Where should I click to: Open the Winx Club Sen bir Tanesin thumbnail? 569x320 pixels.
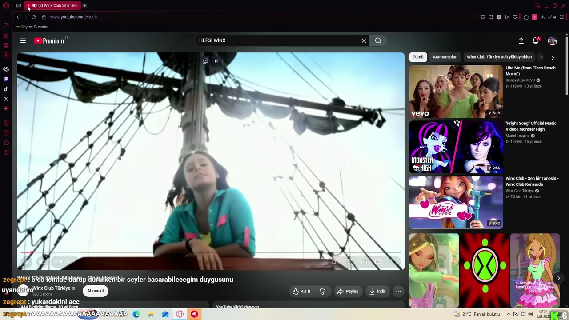[456, 202]
